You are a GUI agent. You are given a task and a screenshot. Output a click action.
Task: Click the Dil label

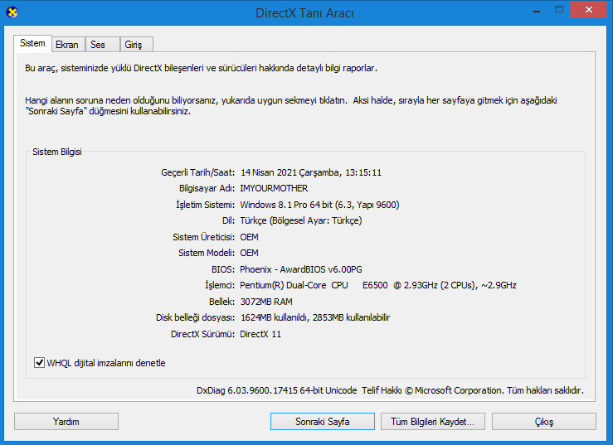coord(228,220)
